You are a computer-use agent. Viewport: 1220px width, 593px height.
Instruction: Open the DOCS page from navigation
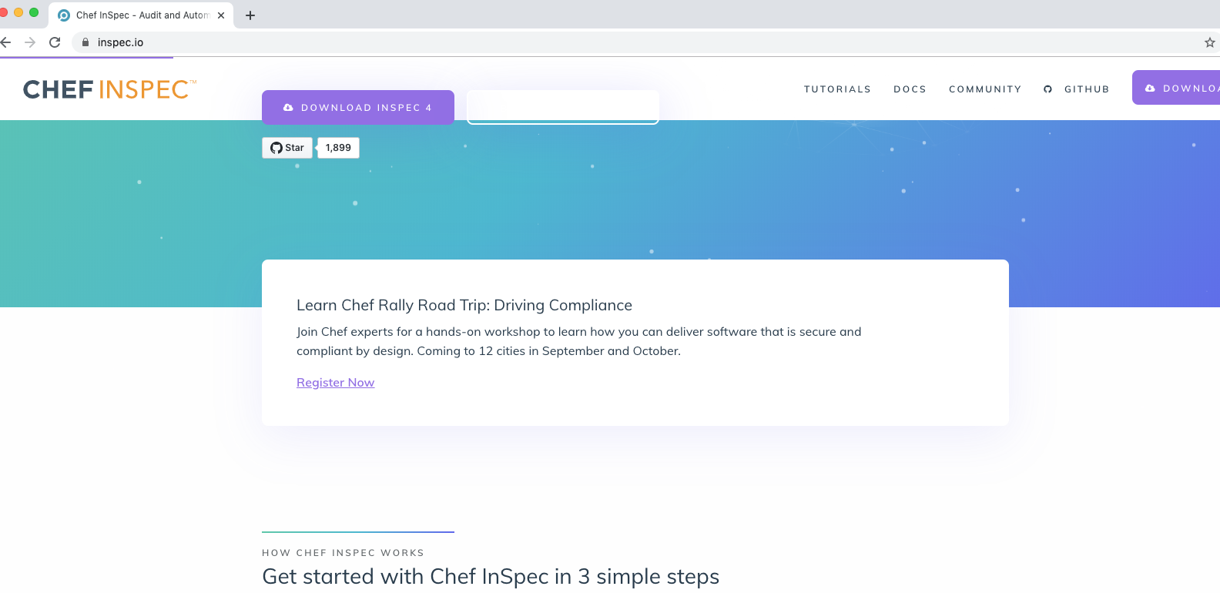(910, 89)
